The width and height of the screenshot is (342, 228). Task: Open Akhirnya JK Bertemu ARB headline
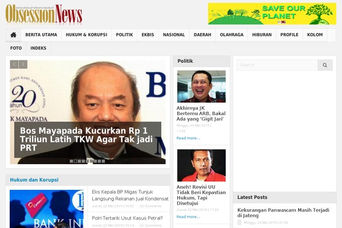pos(201,113)
